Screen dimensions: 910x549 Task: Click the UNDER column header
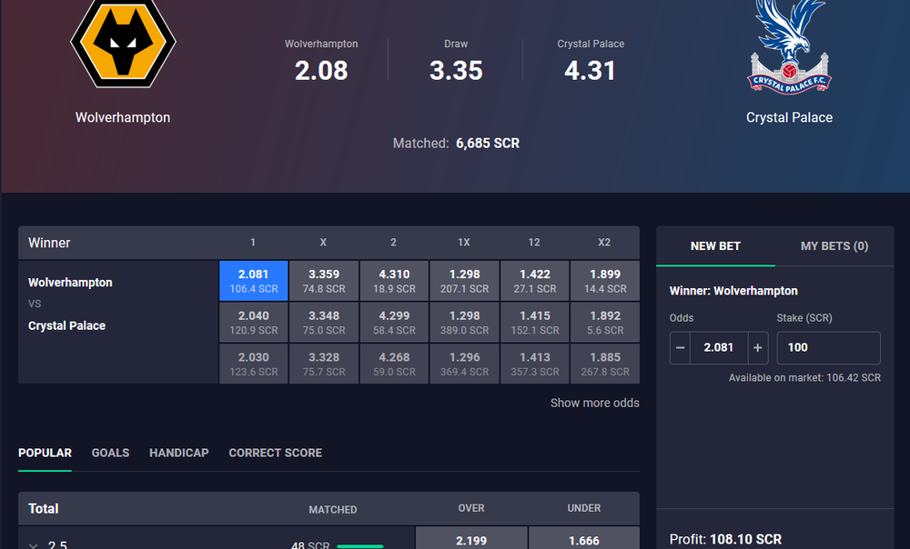[x=584, y=508]
